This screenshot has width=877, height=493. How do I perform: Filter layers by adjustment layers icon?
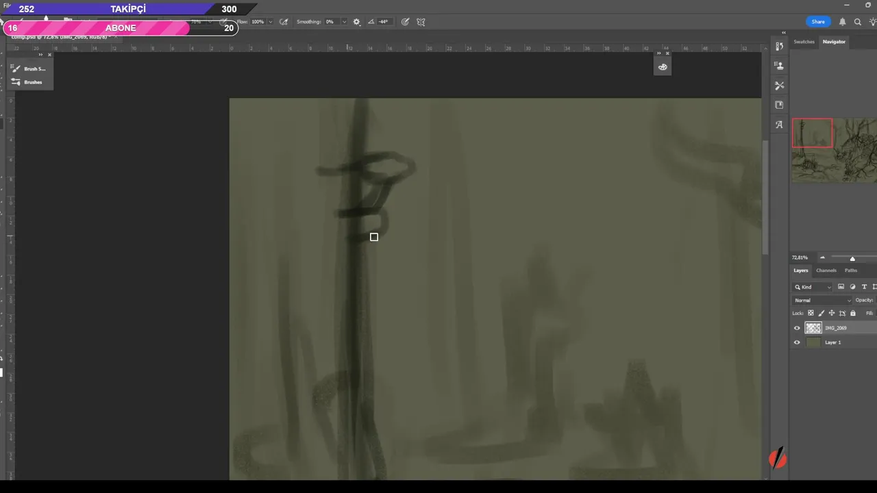click(852, 287)
